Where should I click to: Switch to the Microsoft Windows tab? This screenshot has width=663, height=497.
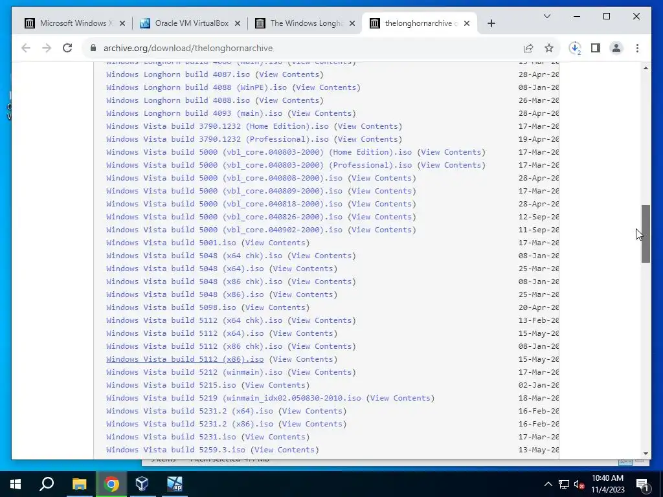coord(74,23)
